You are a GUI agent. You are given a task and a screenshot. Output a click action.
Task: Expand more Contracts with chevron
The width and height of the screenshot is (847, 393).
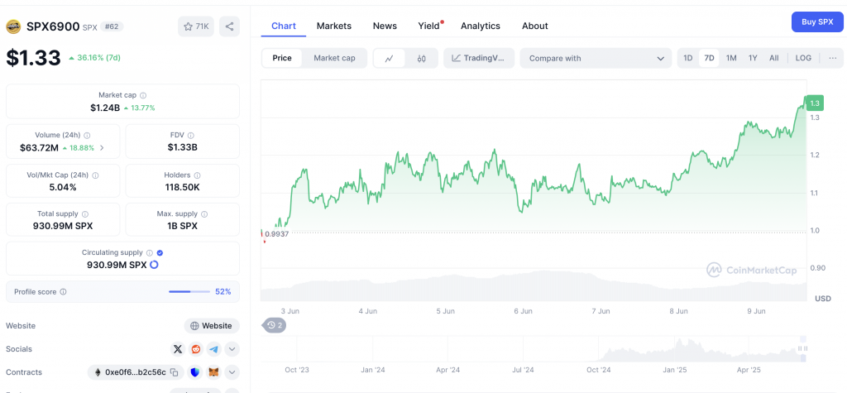(232, 372)
